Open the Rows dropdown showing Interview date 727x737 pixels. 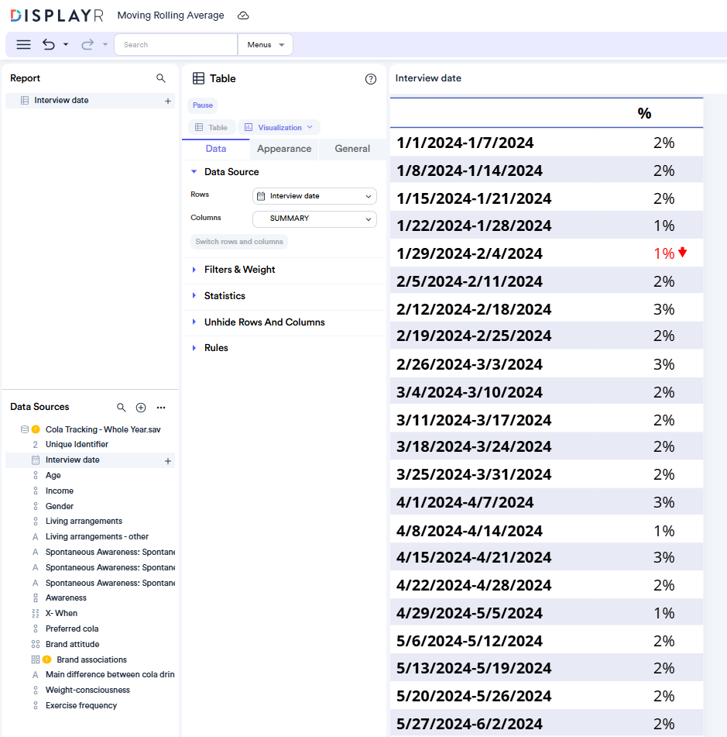pos(314,196)
